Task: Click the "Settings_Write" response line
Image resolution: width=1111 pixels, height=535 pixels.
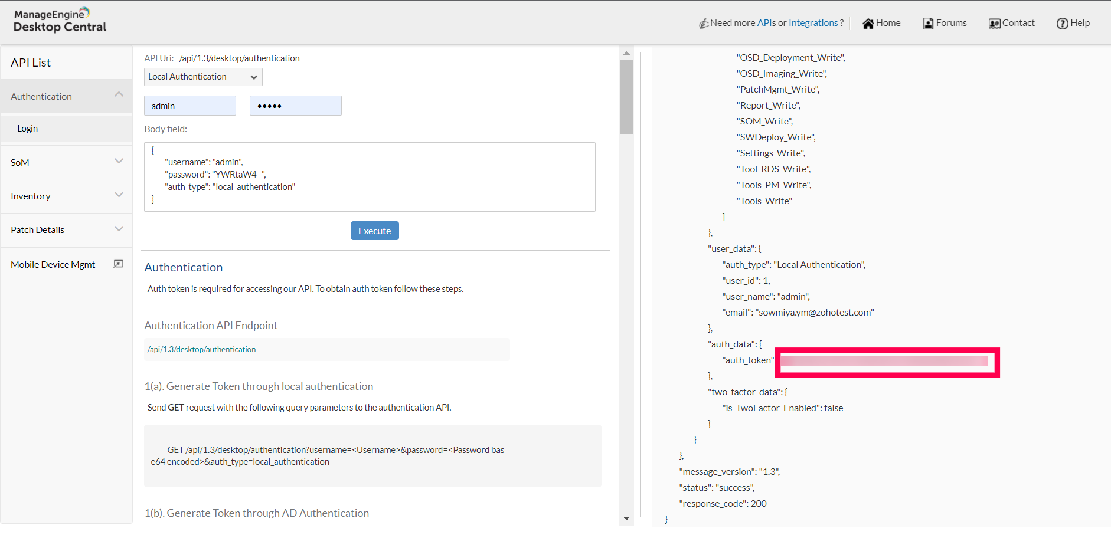Action: tap(771, 153)
